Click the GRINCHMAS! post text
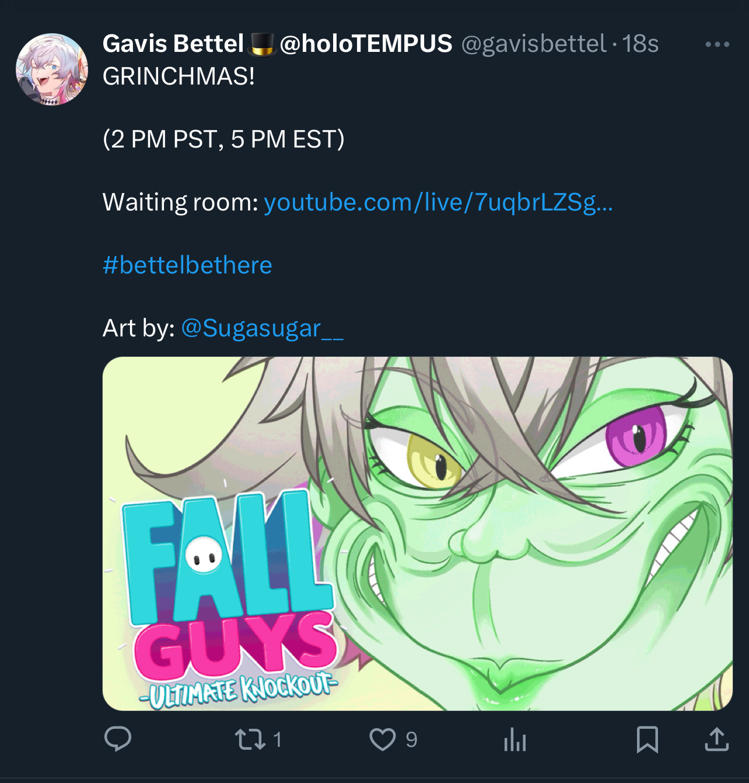The image size is (749, 783). pyautogui.click(x=178, y=76)
